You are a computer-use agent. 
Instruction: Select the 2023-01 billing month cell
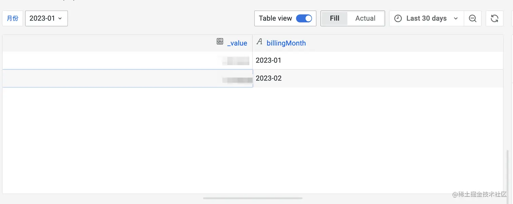[x=268, y=60]
